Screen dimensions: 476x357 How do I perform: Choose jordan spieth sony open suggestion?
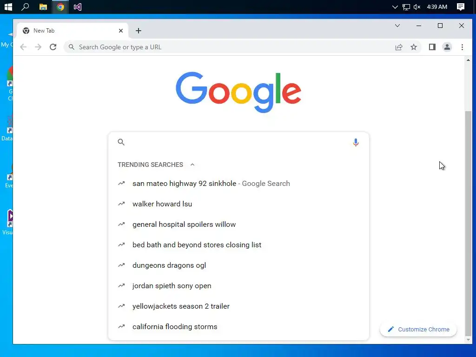[x=238, y=286]
